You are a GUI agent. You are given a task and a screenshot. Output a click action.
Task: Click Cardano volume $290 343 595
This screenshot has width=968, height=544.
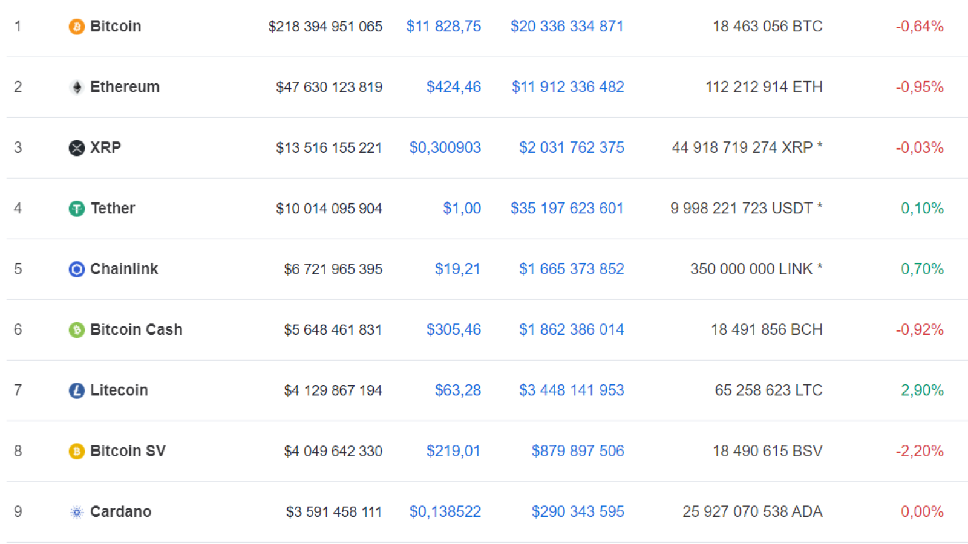[578, 511]
